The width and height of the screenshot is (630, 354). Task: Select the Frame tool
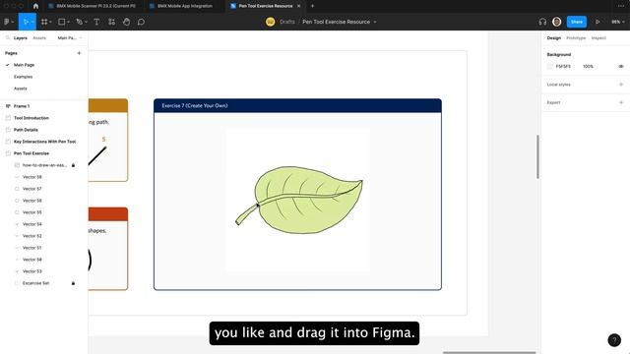click(44, 22)
